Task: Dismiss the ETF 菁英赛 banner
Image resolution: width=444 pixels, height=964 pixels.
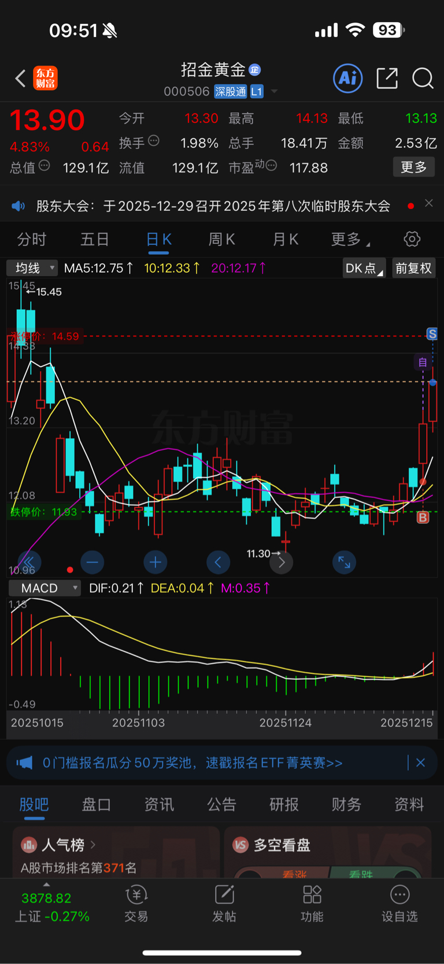Action: coord(421,763)
